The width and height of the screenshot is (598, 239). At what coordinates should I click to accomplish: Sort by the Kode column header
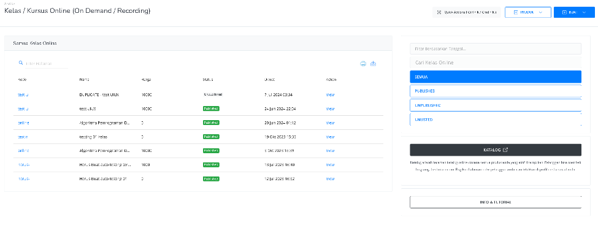22,80
